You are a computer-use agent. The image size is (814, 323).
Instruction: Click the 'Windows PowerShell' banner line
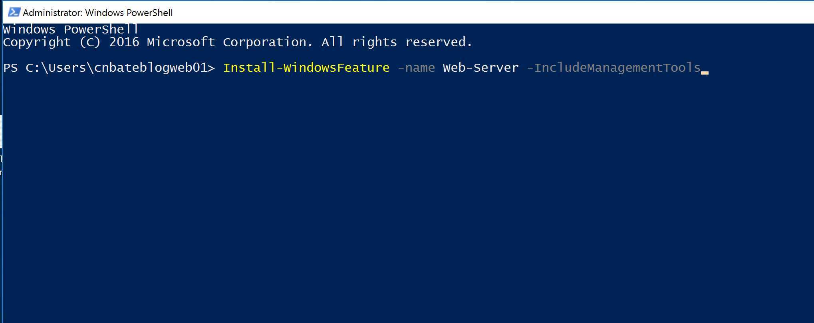(71, 30)
